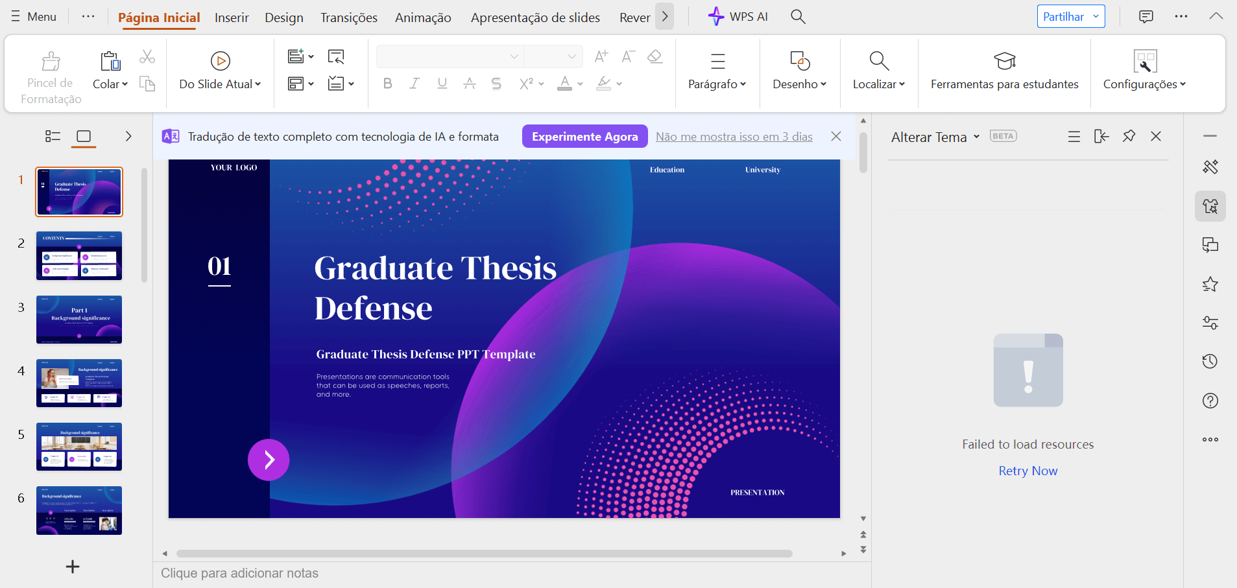This screenshot has width=1237, height=588.
Task: Toggle underline formatting
Action: 441,83
